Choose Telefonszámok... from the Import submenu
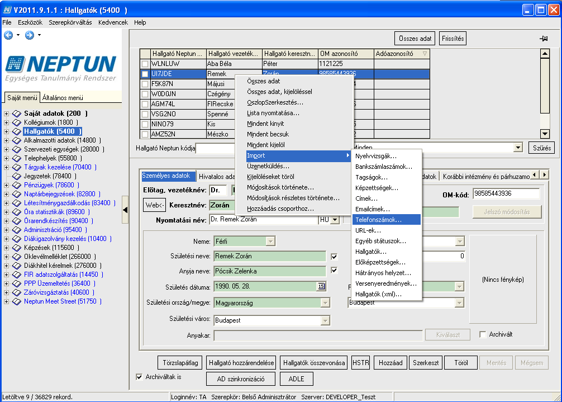Screen dimensions: 562x402 pyautogui.click(x=387, y=220)
